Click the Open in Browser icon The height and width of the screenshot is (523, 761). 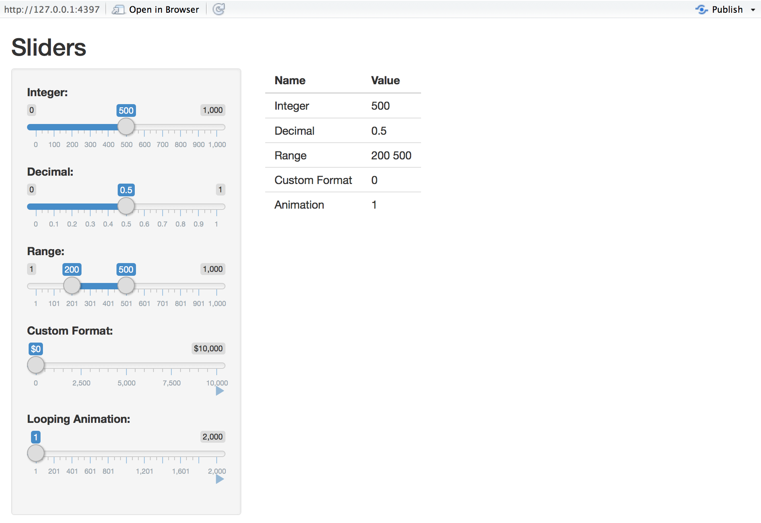(x=118, y=9)
